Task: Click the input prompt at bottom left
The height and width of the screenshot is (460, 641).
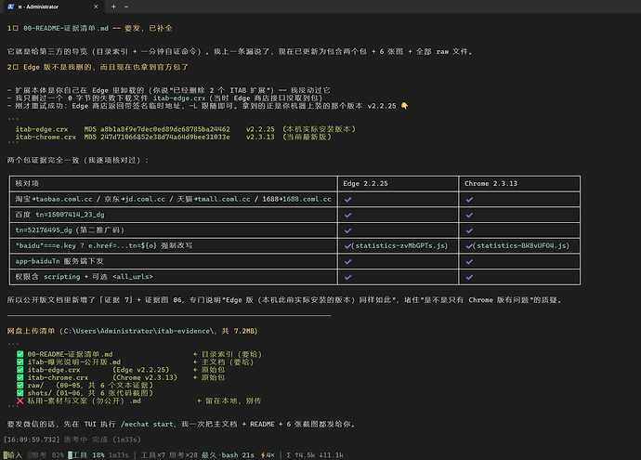Action: 13,455
